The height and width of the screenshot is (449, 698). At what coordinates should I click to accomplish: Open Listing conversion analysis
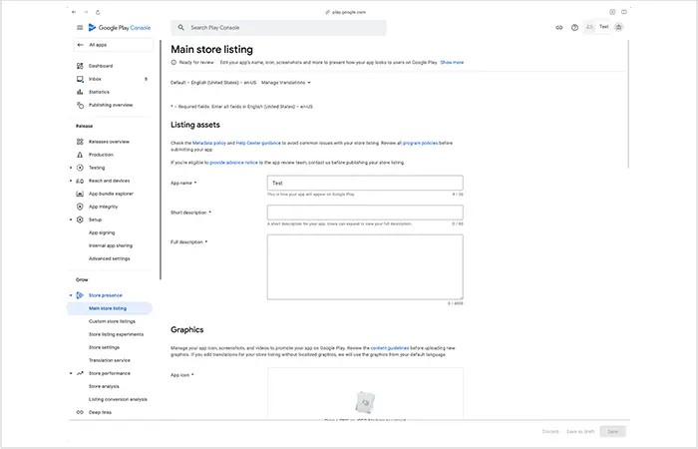[x=118, y=399]
